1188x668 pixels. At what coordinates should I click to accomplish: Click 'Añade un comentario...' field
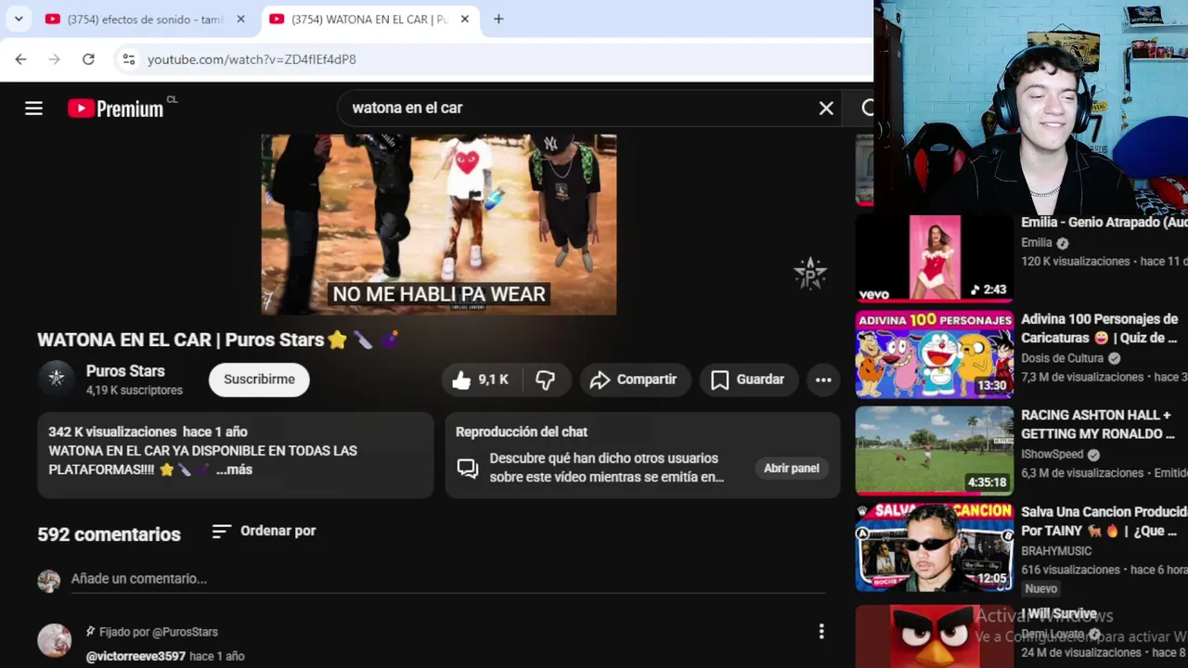coord(448,579)
